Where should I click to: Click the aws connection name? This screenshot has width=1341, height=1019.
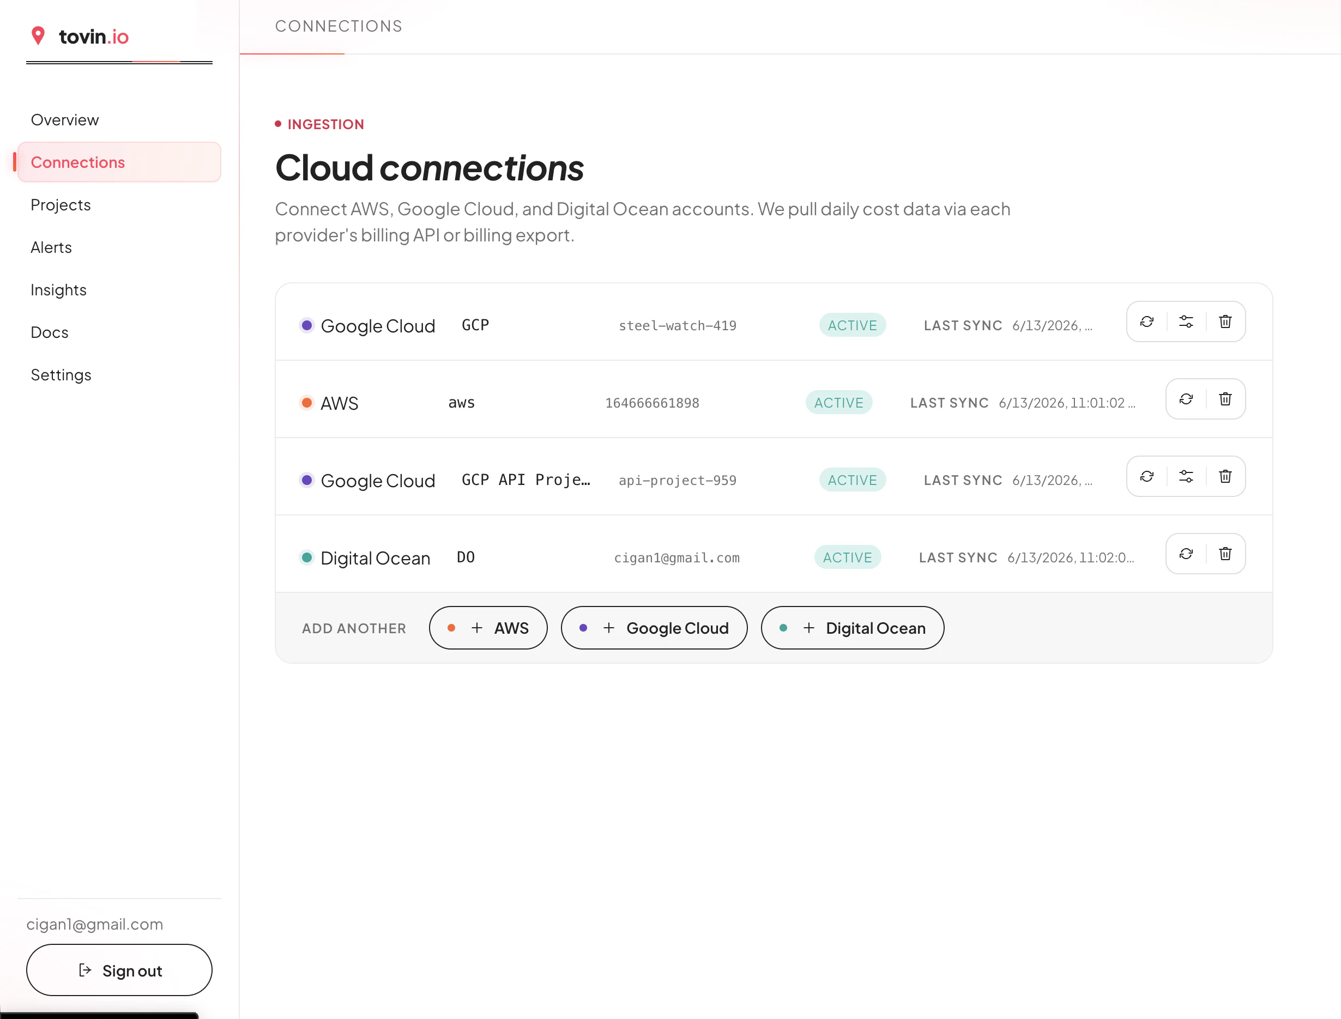pyautogui.click(x=461, y=403)
